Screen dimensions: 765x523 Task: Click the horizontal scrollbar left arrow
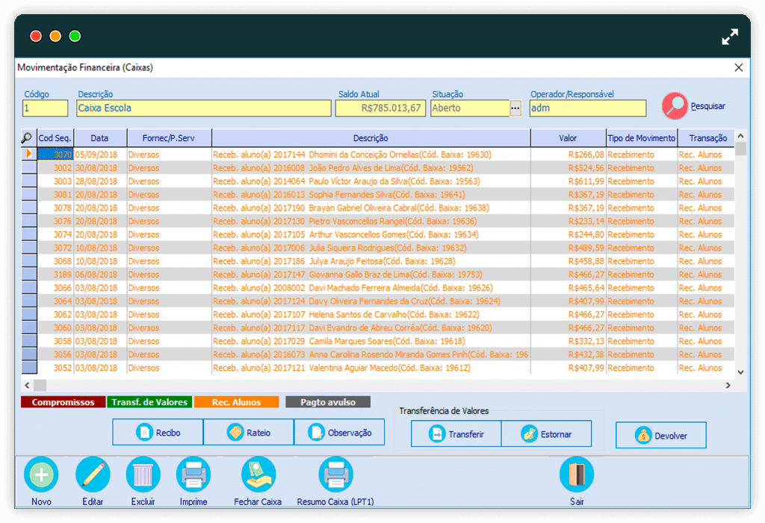(27, 385)
